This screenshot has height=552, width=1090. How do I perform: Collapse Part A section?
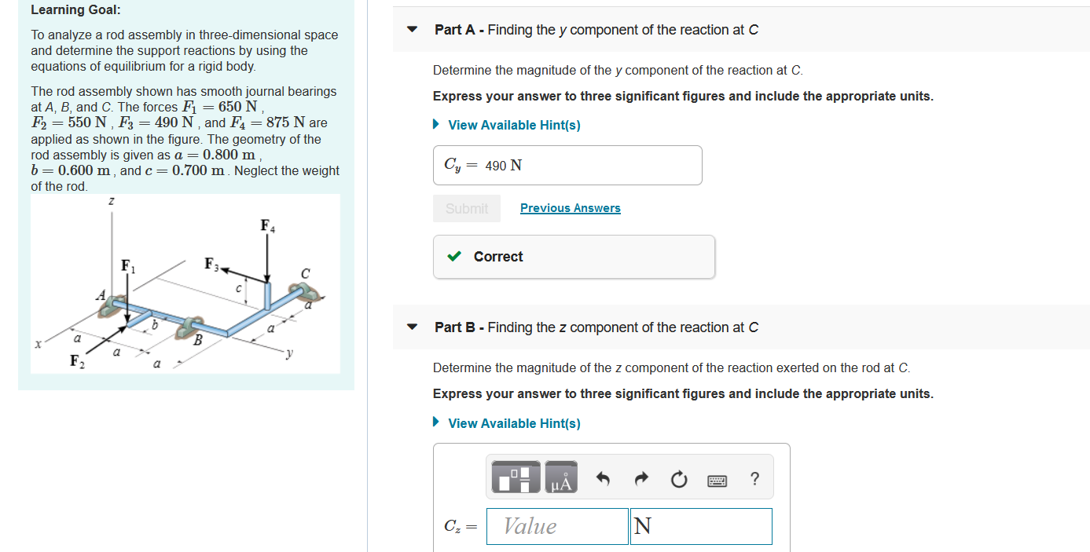(x=412, y=29)
